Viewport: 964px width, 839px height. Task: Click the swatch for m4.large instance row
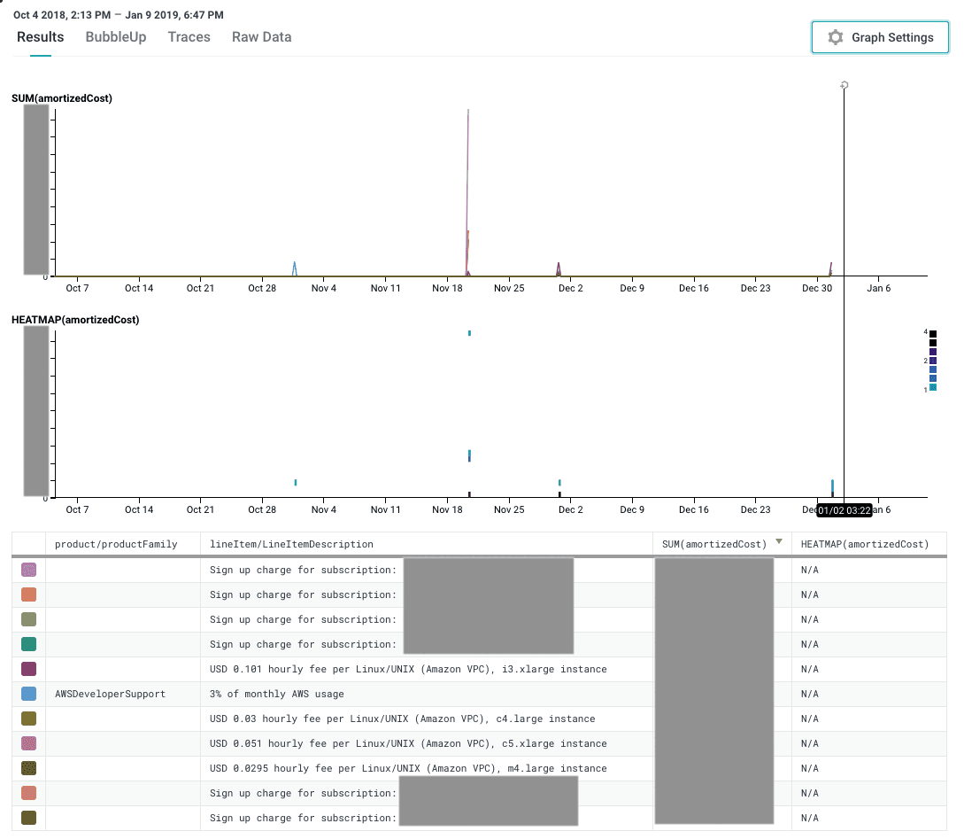(x=29, y=768)
